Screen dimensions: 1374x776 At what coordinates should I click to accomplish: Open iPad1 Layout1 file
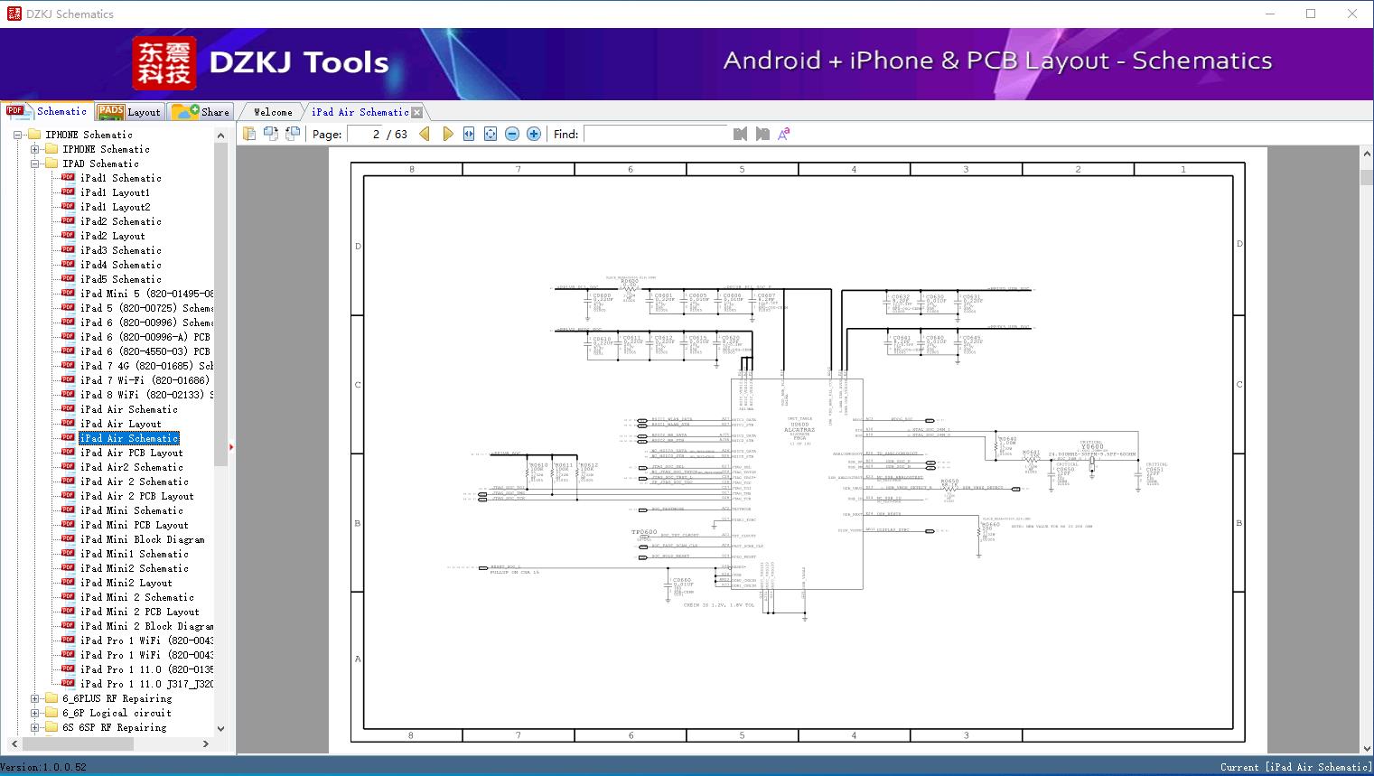click(x=116, y=192)
